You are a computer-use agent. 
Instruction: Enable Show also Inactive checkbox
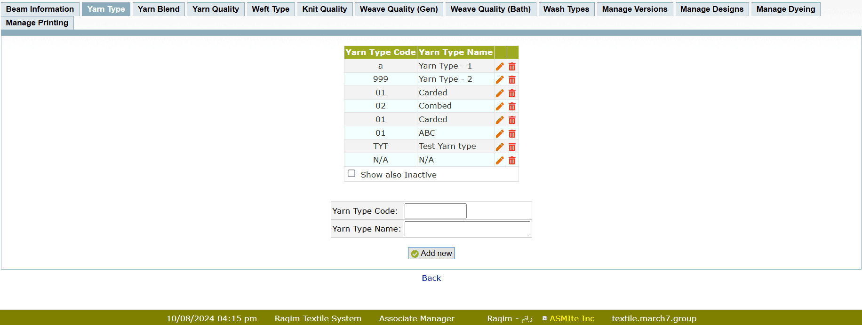click(351, 174)
